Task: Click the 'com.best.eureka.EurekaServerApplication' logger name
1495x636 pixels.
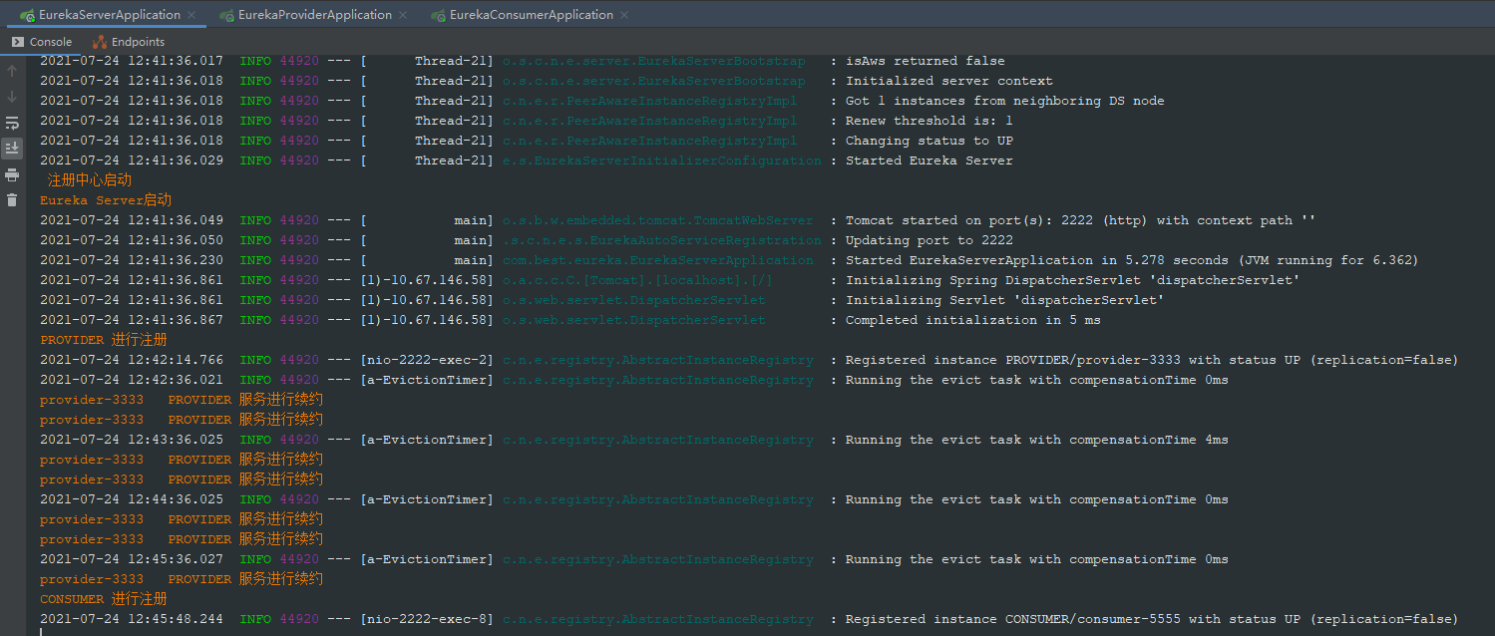Action: (658, 260)
